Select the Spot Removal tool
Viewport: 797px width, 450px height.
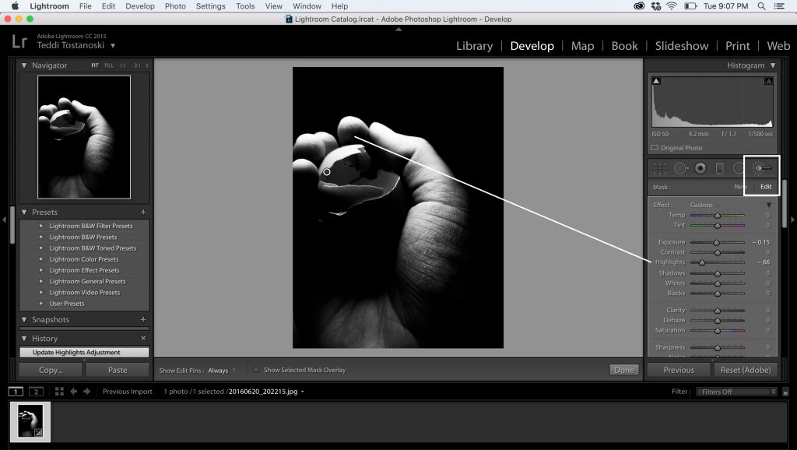point(680,167)
